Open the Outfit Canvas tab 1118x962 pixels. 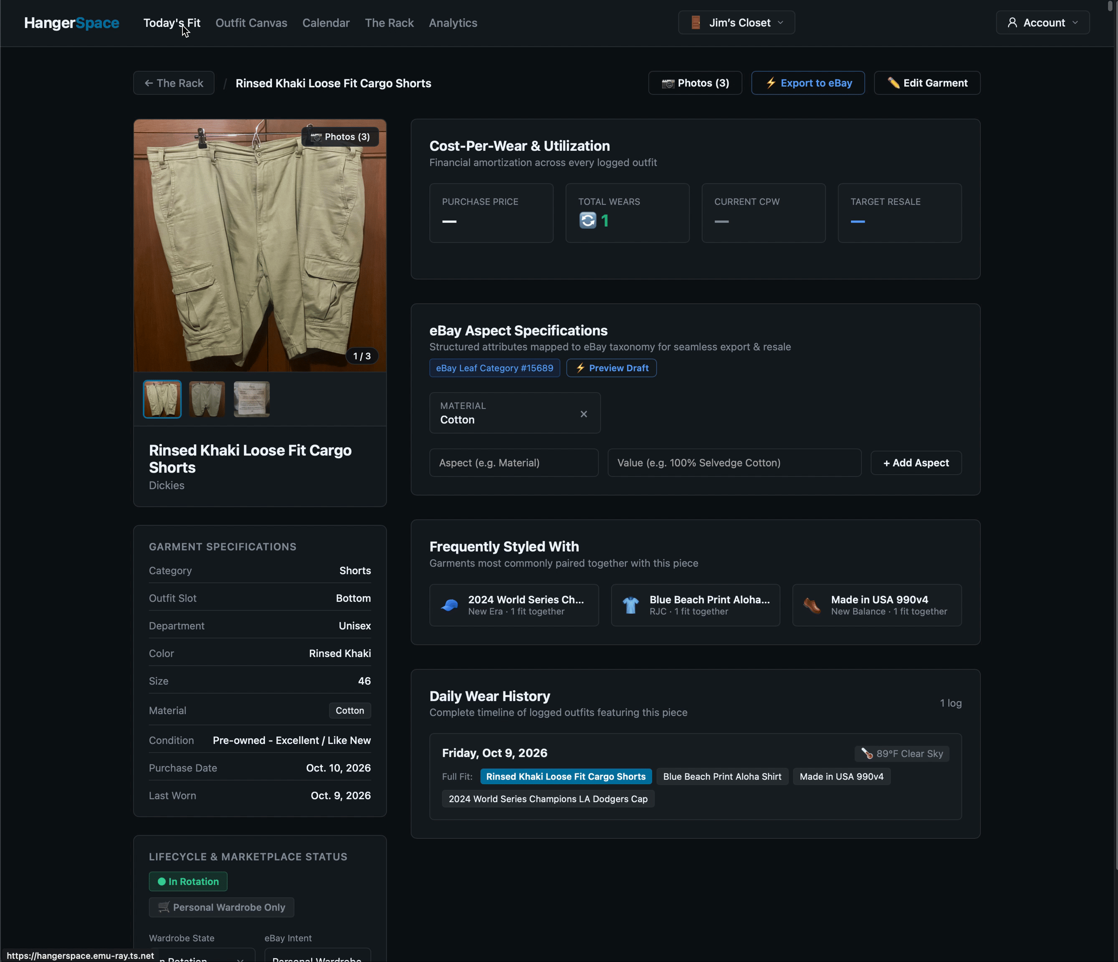(x=251, y=23)
